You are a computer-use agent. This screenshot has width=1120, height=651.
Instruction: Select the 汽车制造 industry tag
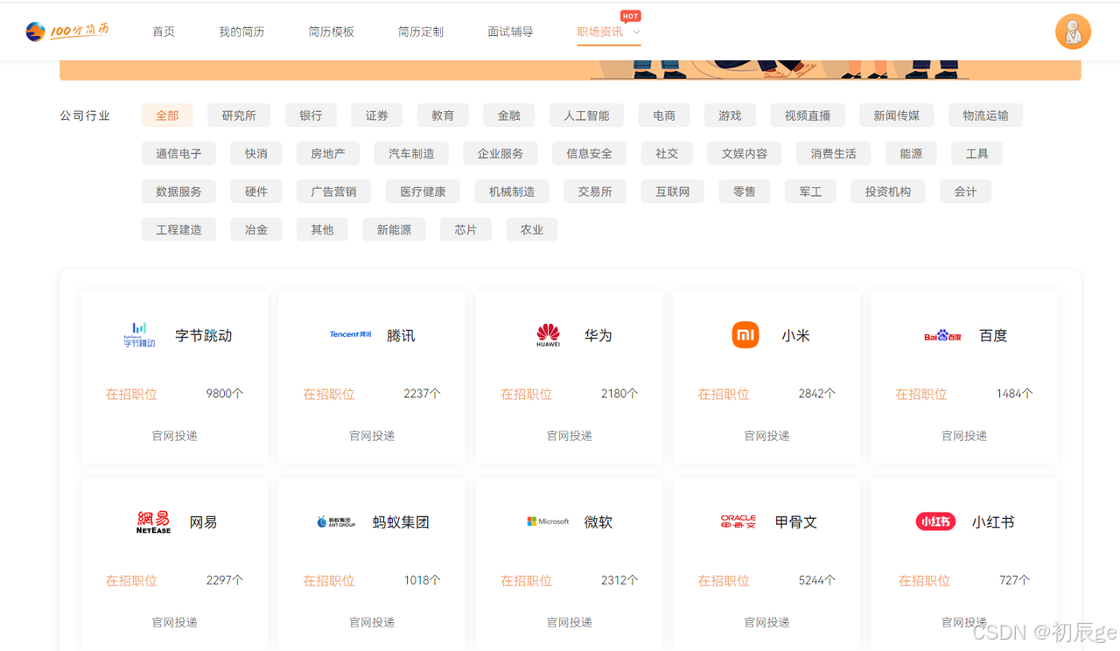[411, 154]
